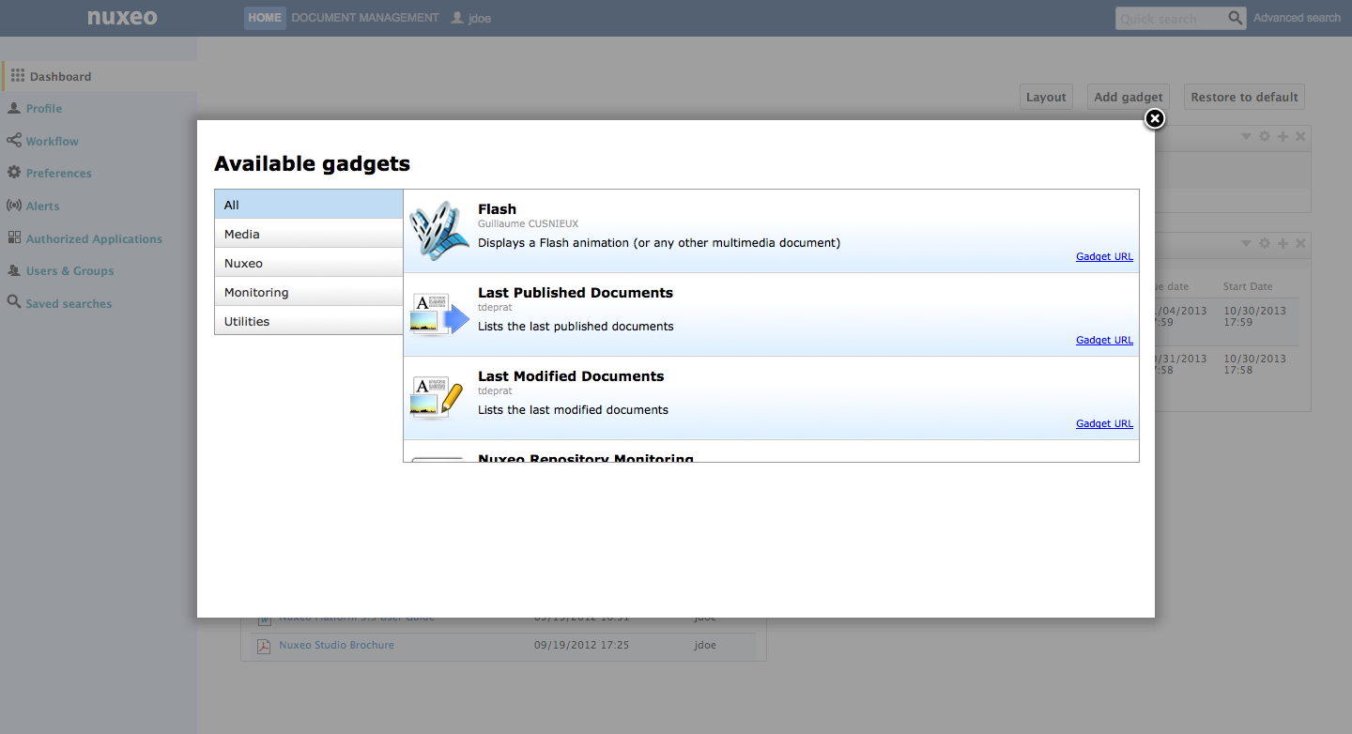Click the Preferences gear icon in sidebar
The height and width of the screenshot is (734, 1352).
click(14, 173)
